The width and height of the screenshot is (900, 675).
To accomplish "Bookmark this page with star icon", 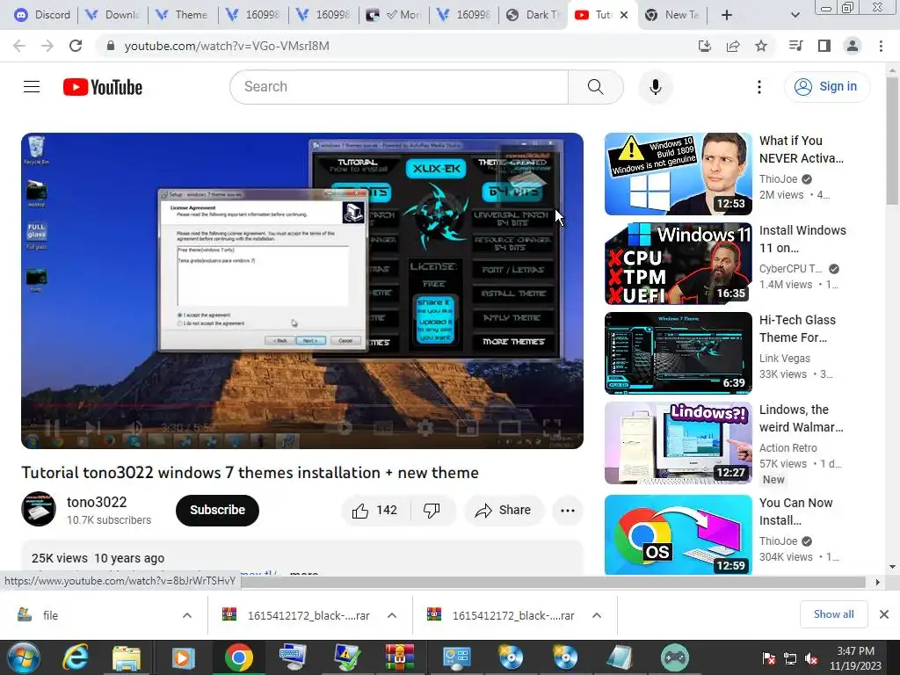I will (x=760, y=46).
